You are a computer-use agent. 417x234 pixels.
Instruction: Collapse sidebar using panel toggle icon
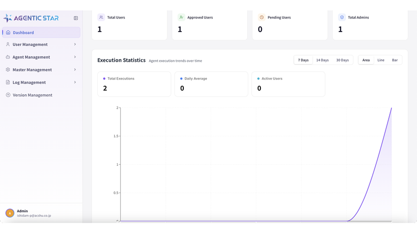point(76,18)
